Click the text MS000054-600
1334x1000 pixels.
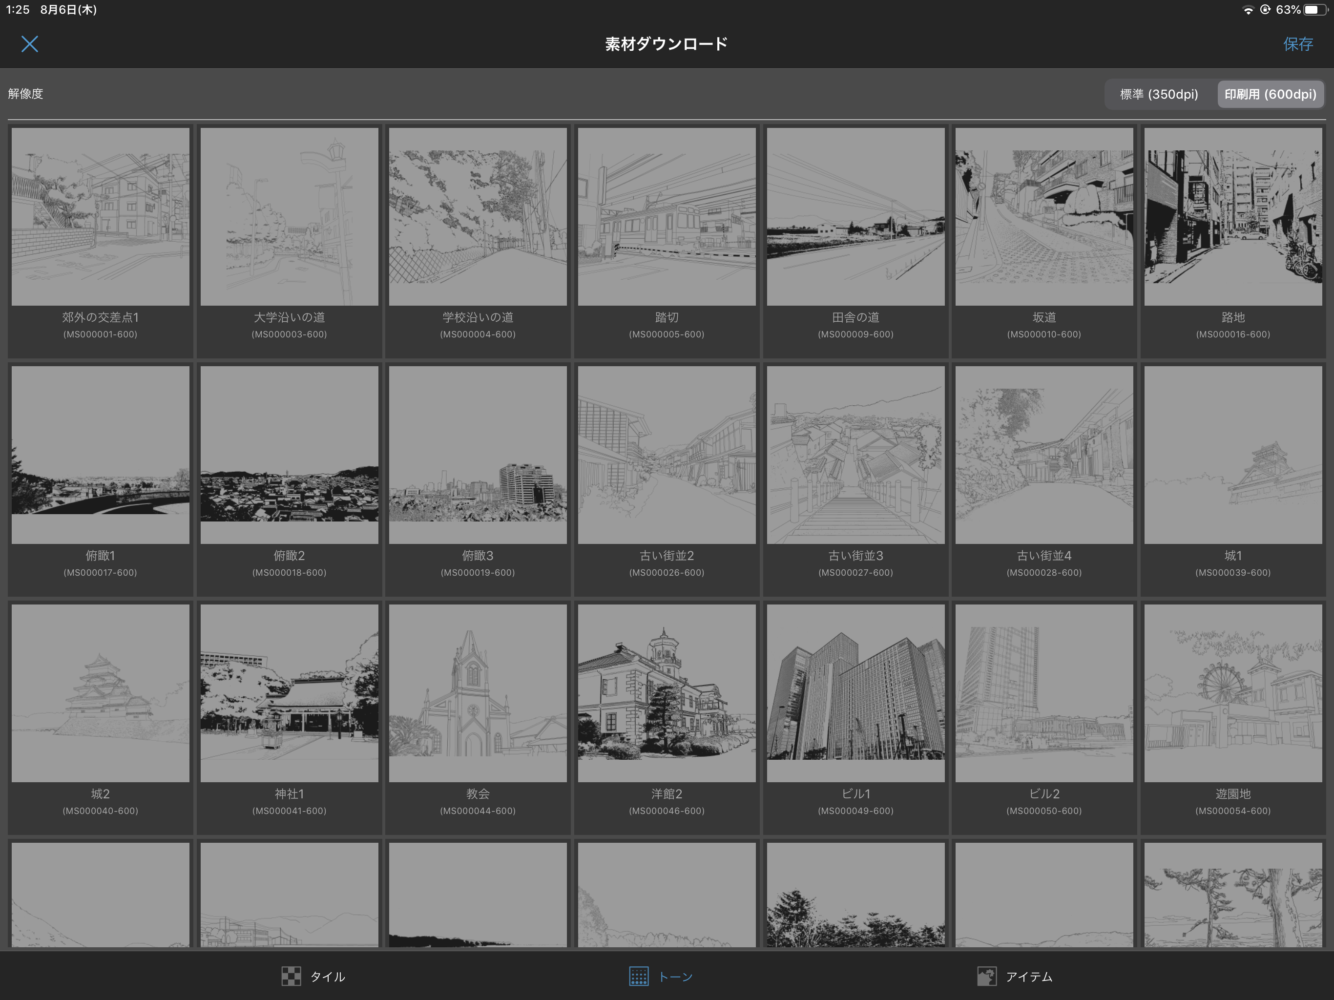coord(1233,811)
